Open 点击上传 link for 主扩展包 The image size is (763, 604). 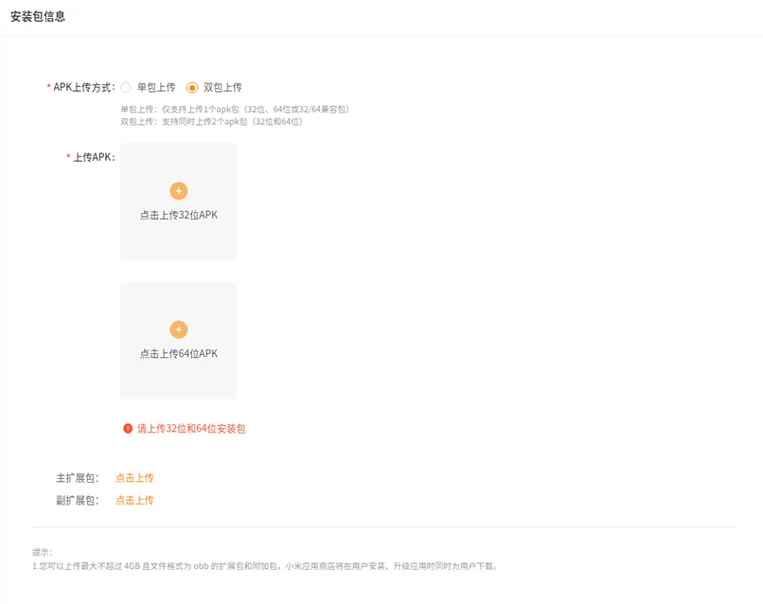click(135, 477)
